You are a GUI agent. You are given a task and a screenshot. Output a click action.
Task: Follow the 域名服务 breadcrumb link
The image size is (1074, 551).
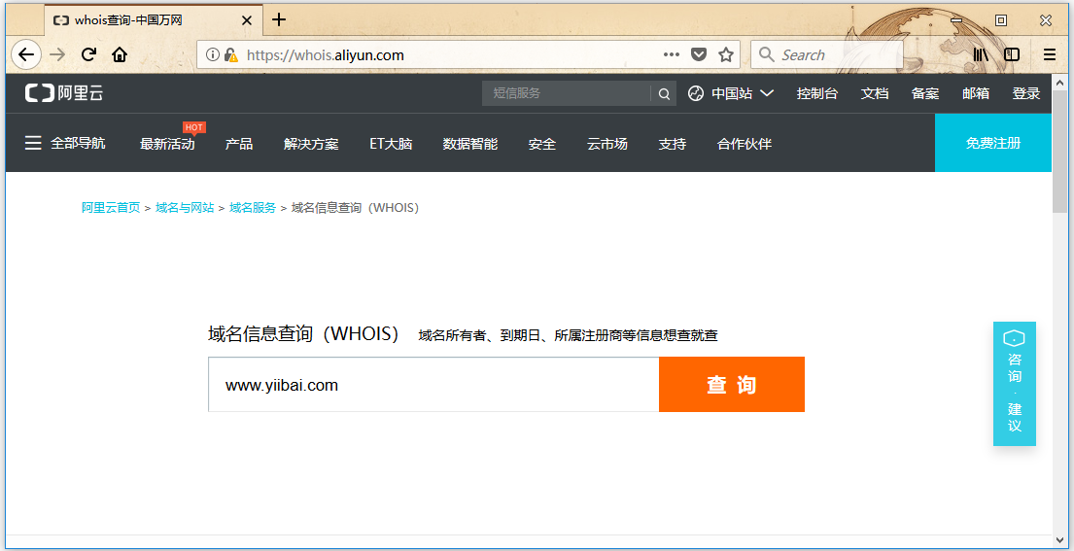(x=253, y=208)
